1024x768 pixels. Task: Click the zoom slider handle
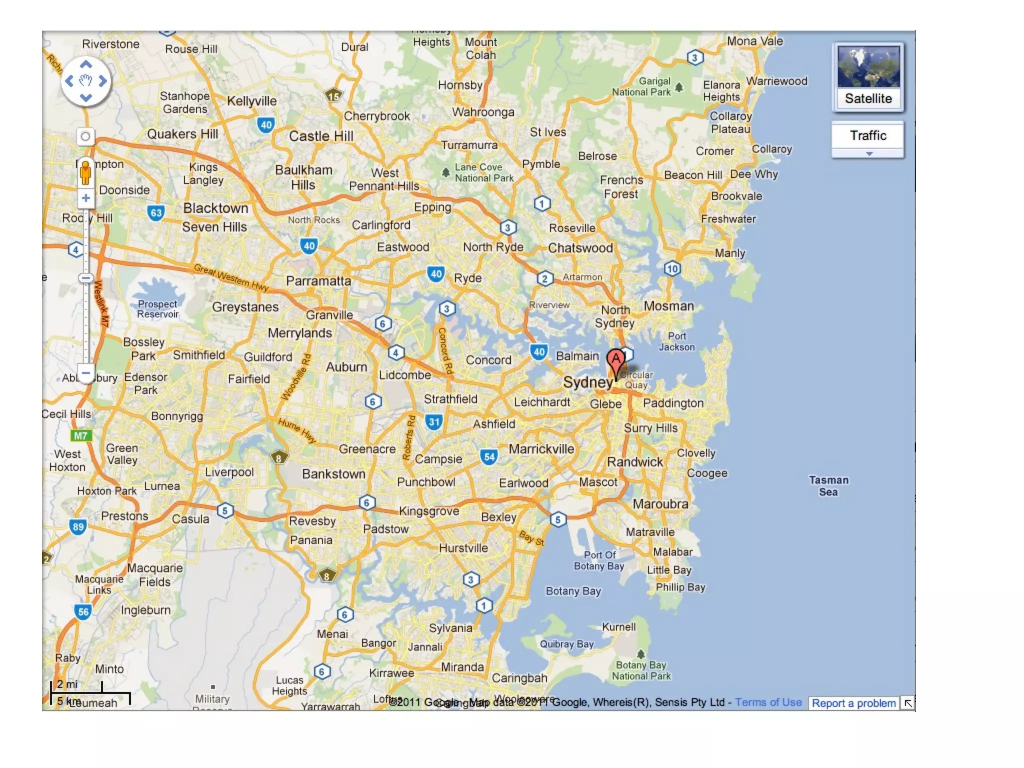click(x=86, y=278)
